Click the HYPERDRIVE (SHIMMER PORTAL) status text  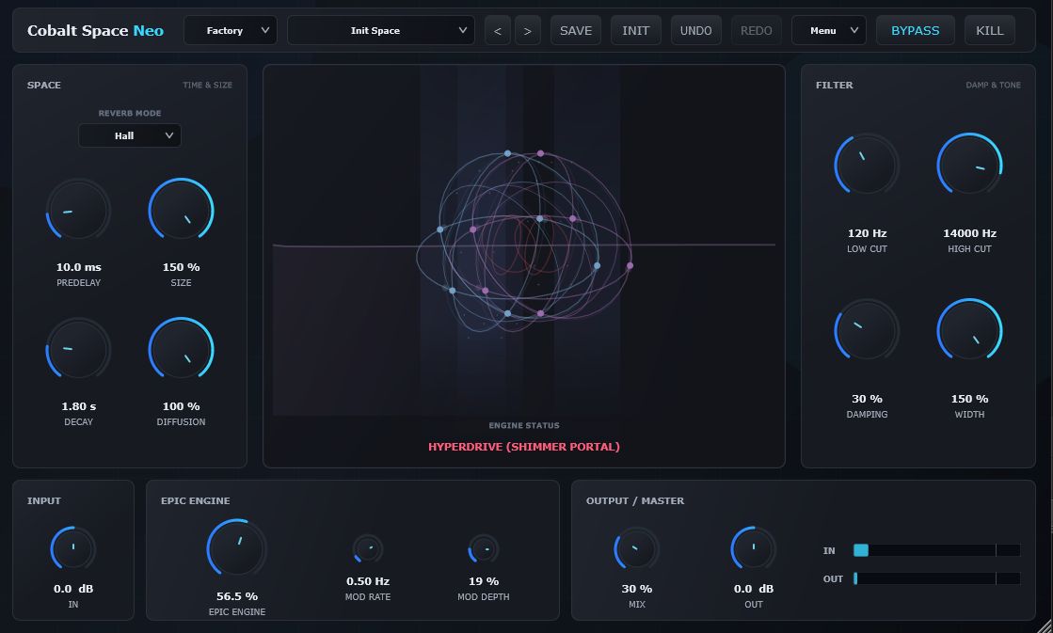point(524,447)
